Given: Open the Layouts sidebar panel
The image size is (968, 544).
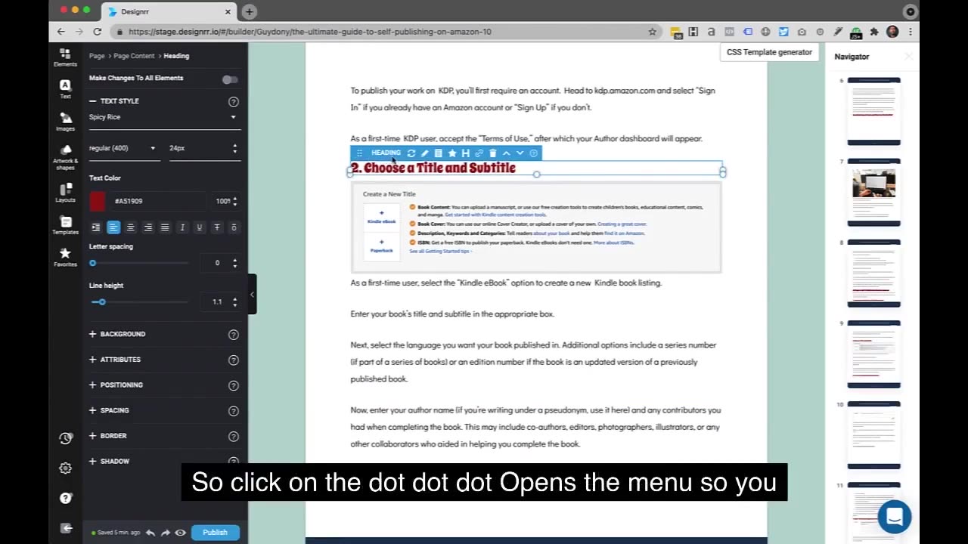Looking at the screenshot, I should pos(65,193).
